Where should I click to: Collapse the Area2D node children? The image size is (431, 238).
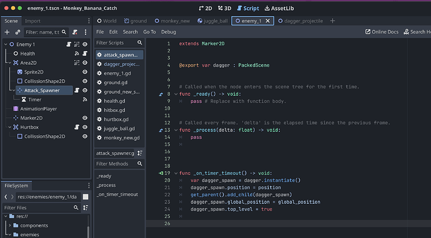point(10,63)
